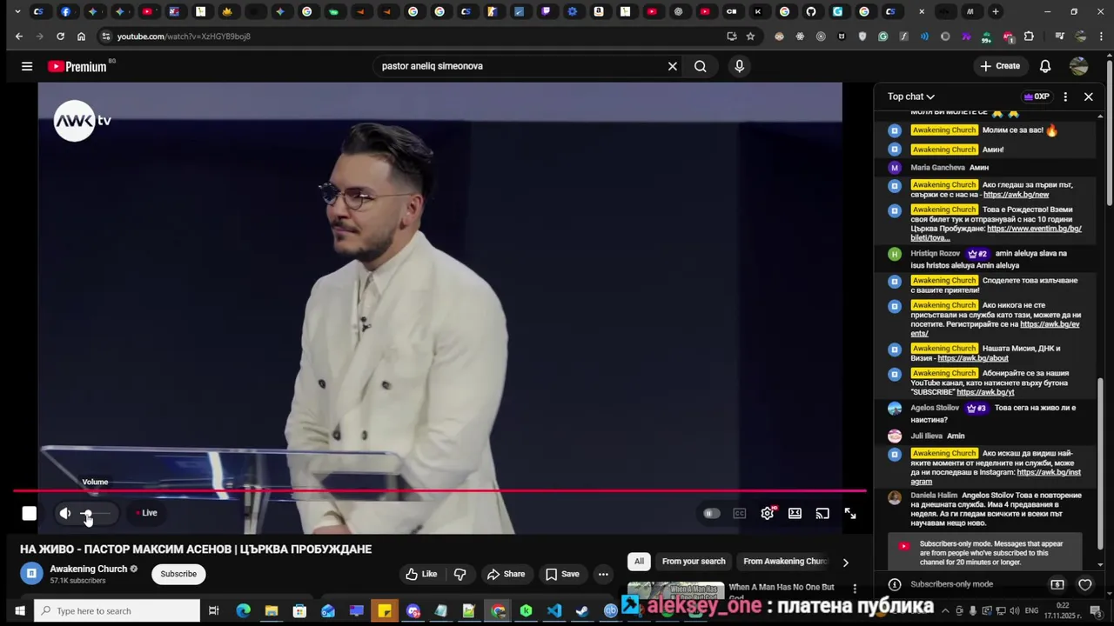Screen dimensions: 1114x626
Task: Open Chrome's extensions puzzle menu
Action: pos(1029,37)
